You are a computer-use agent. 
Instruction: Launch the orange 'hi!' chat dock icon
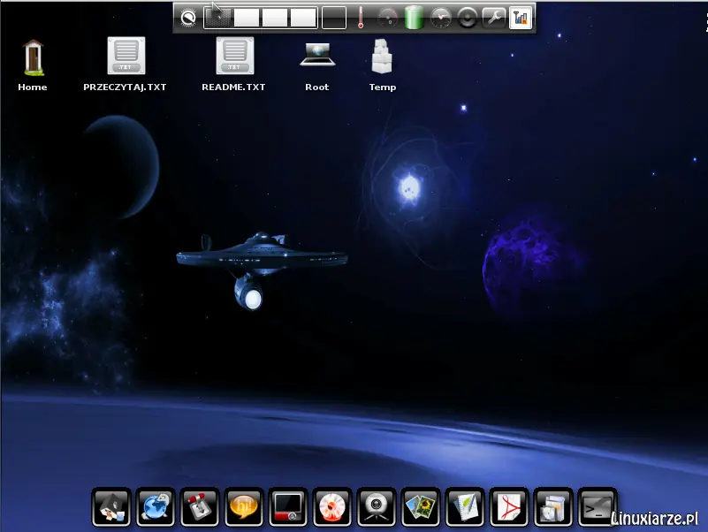click(244, 507)
